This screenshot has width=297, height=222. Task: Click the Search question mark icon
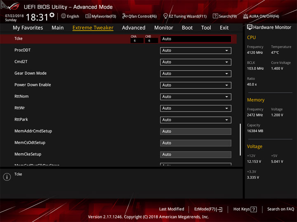click(x=215, y=16)
